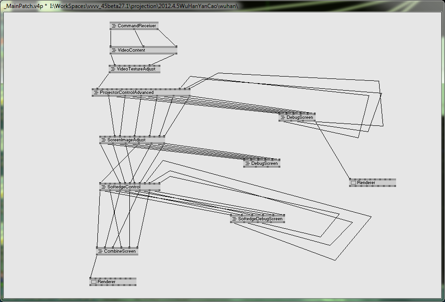Viewport: 445px width, 302px height.
Task: Click the subpatch icon on VideoTextureAdjust node
Action: pos(113,69)
